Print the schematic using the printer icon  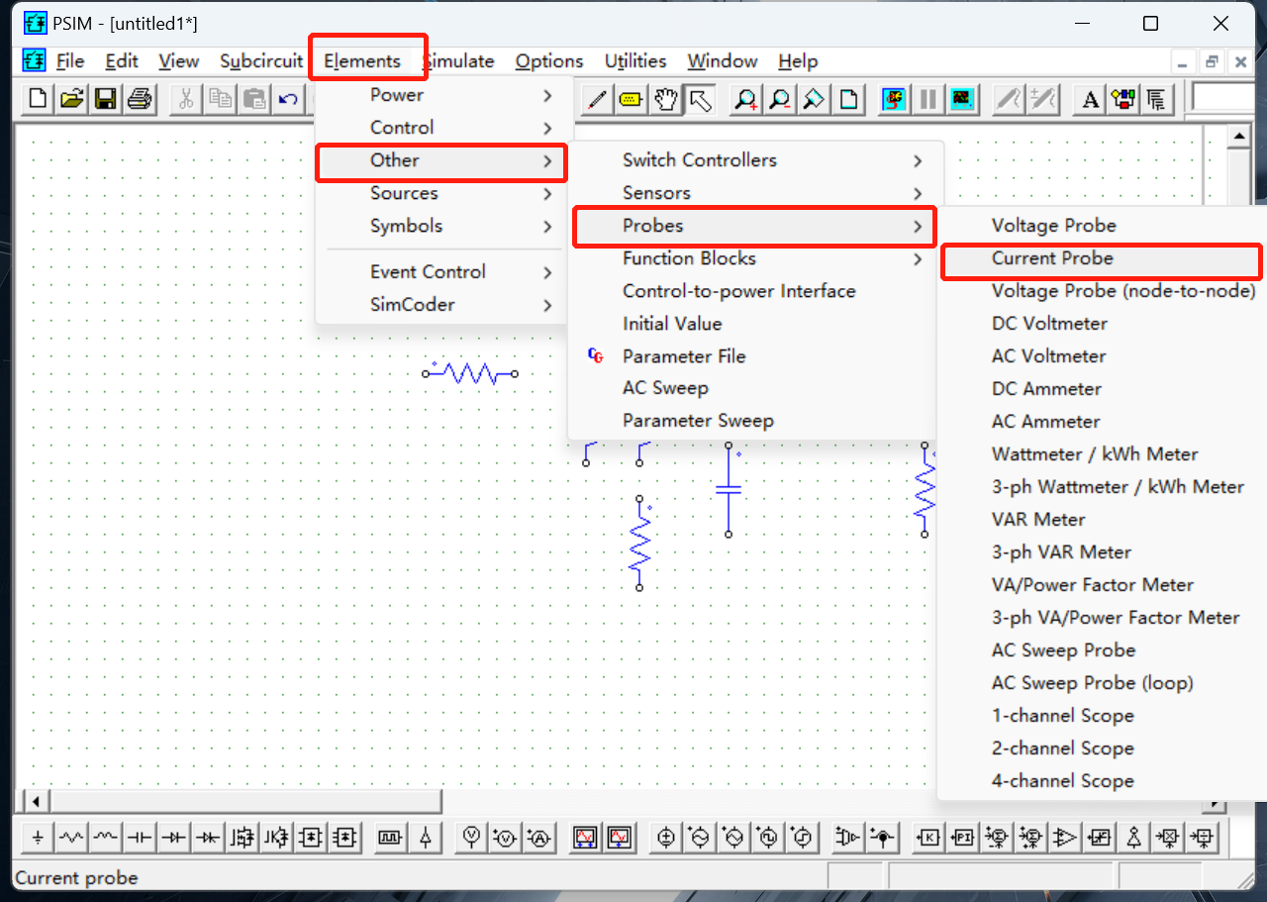click(139, 99)
